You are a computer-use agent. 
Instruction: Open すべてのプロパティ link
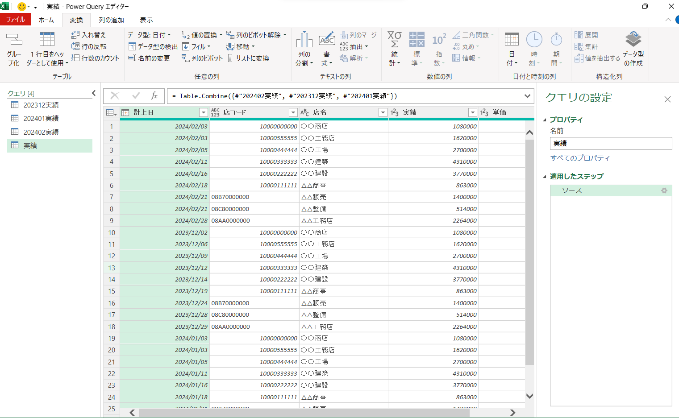[x=580, y=158]
